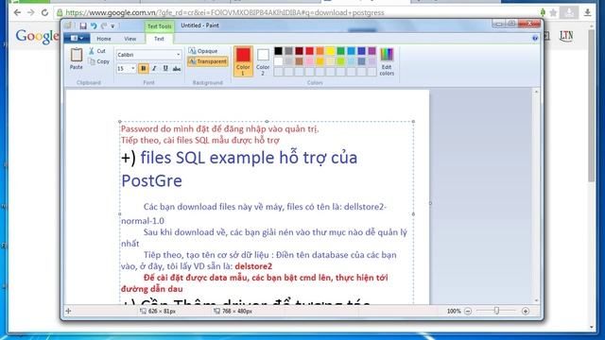The height and width of the screenshot is (340, 605).
Task: Click the Google logo in the browser page
Action: click(x=37, y=37)
